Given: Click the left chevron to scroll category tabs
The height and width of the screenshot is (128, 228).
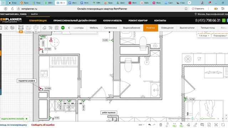Looking at the screenshot, I should [69, 28].
